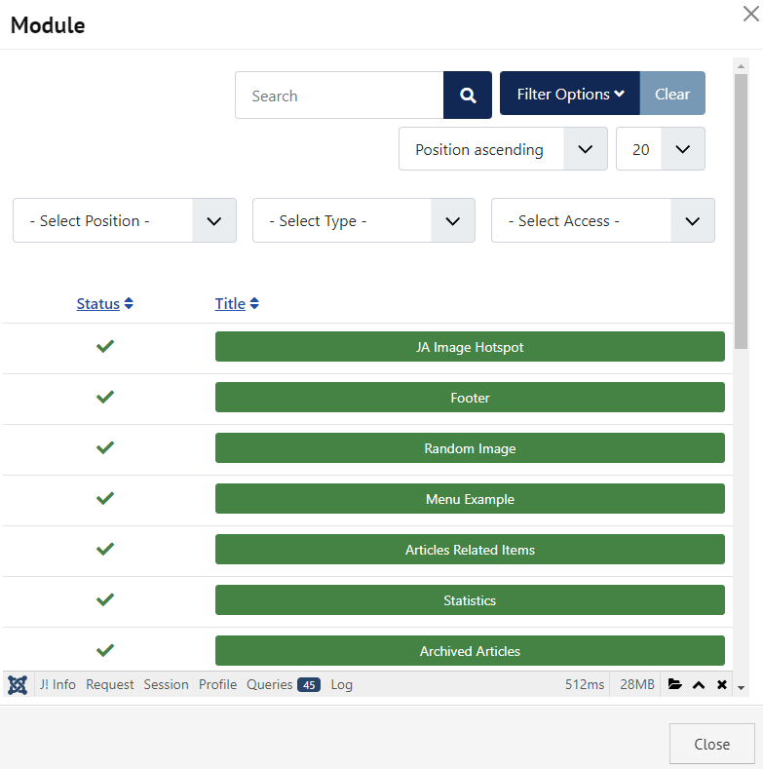Viewport: 763px width, 769px height.
Task: Switch to the Session debug tab
Action: click(x=166, y=684)
